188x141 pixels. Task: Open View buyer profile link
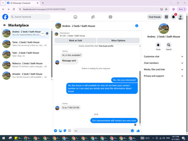tap(106, 46)
